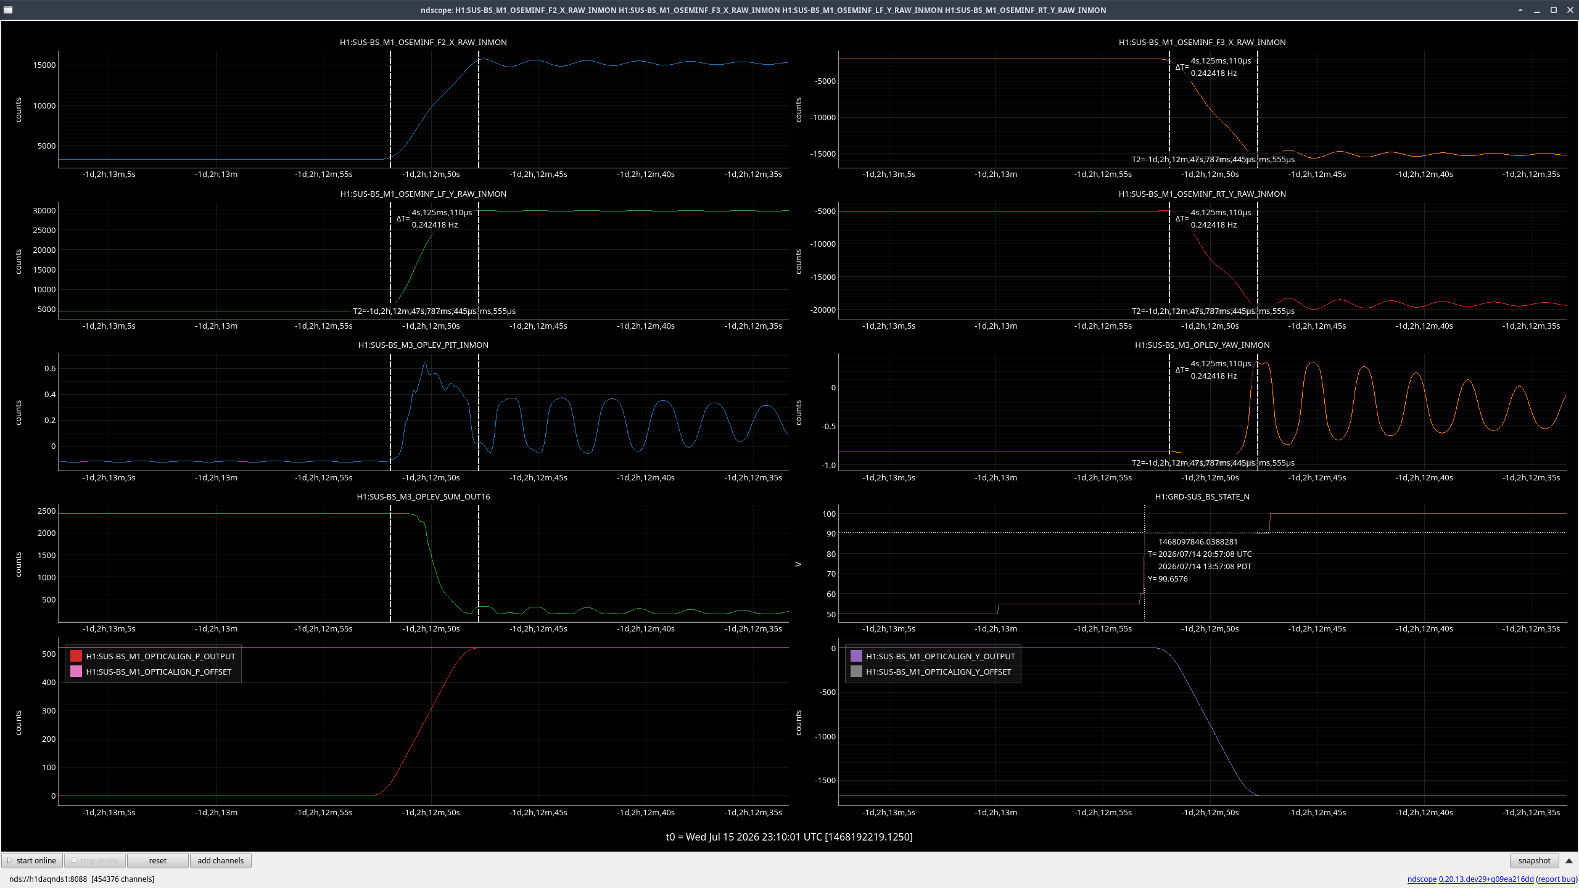Viewport: 1579px width, 888px height.
Task: Click the first dashed time cursor in F2_X plot
Action: pos(390,109)
